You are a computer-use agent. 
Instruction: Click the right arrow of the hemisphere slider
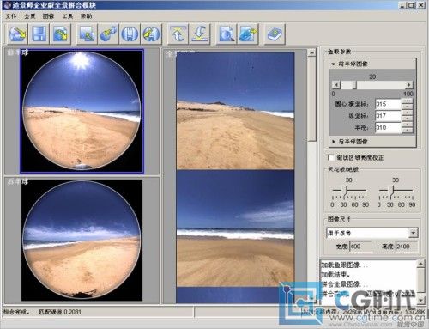pos(408,85)
